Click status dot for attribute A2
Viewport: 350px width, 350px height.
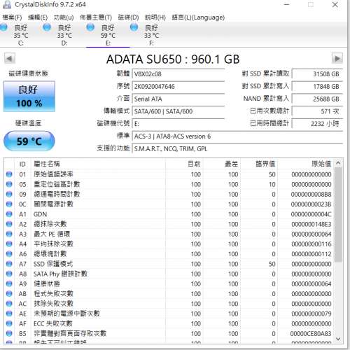click(x=9, y=224)
